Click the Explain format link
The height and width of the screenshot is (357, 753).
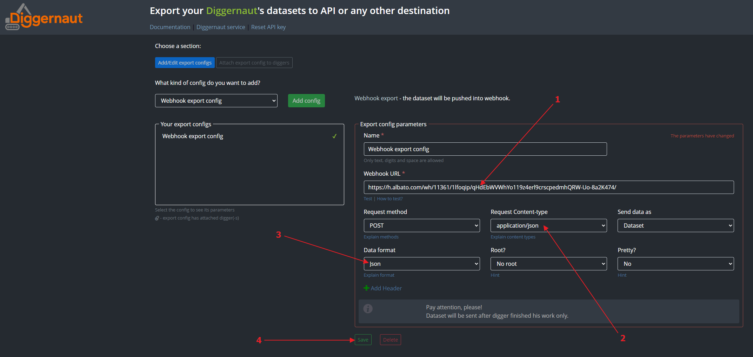click(x=379, y=275)
